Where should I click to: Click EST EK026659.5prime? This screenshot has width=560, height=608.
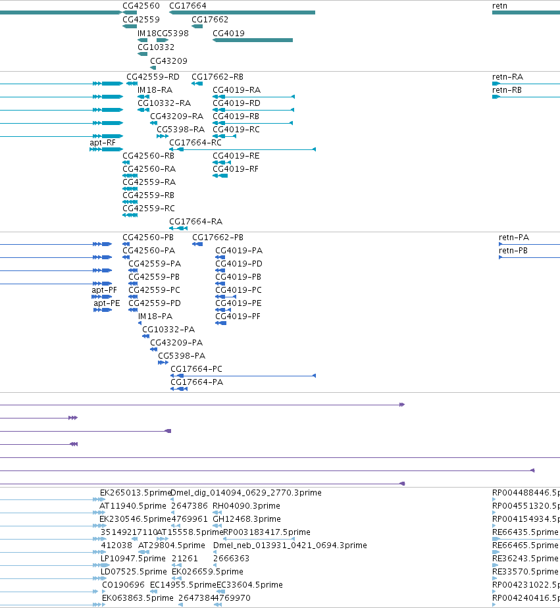pos(207,572)
